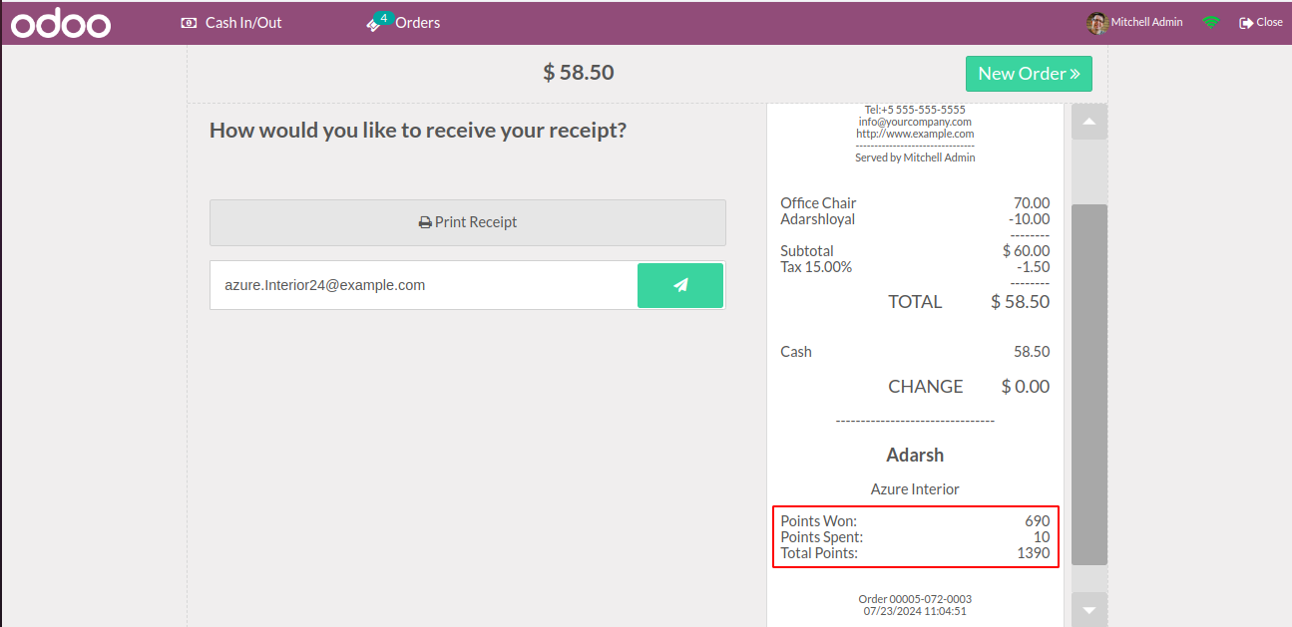Open the Orders ticket icon with badge 4
Screen dimensions: 1292x627
click(x=378, y=22)
